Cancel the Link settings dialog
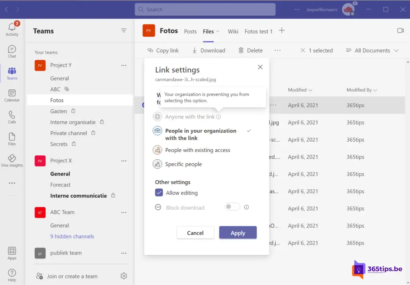The image size is (410, 285). (195, 233)
